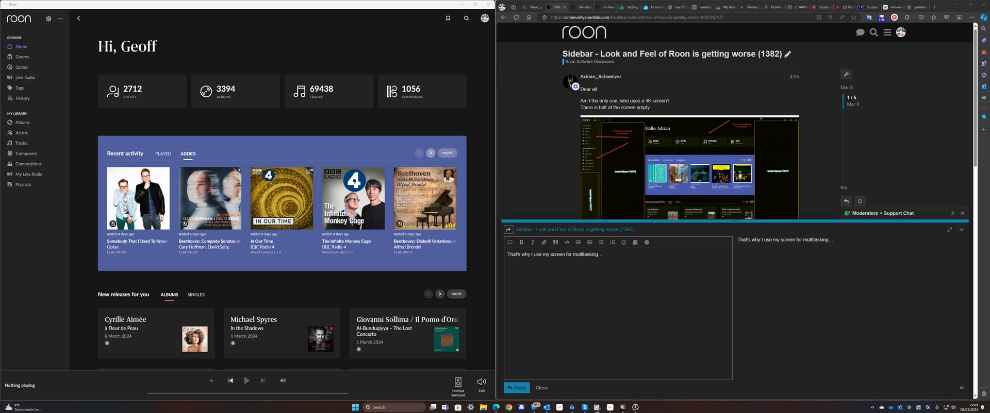Image resolution: width=990 pixels, height=413 pixels.
Task: Insert preformatted code in the reply editor
Action: (x=567, y=242)
